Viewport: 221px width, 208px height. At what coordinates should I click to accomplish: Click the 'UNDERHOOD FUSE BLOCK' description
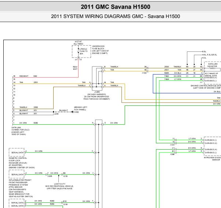pos(101,50)
